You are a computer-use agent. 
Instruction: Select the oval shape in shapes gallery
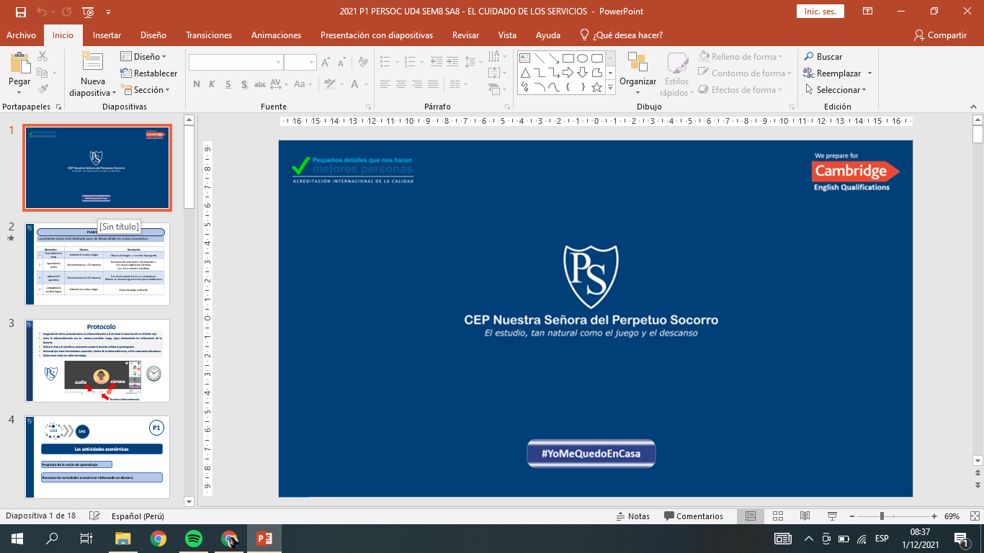tap(582, 58)
